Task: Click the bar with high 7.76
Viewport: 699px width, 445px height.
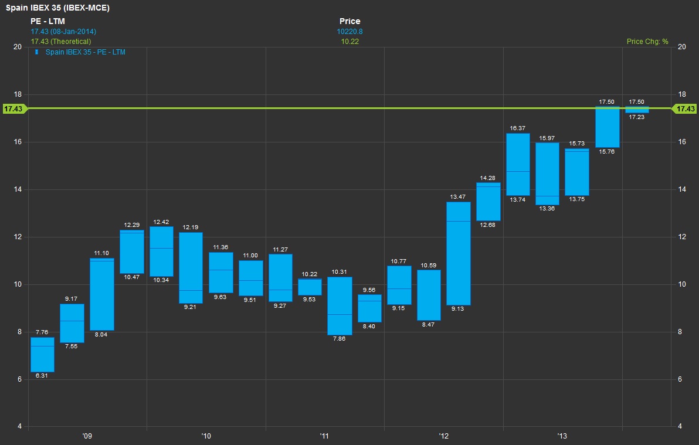Action: [x=42, y=355]
